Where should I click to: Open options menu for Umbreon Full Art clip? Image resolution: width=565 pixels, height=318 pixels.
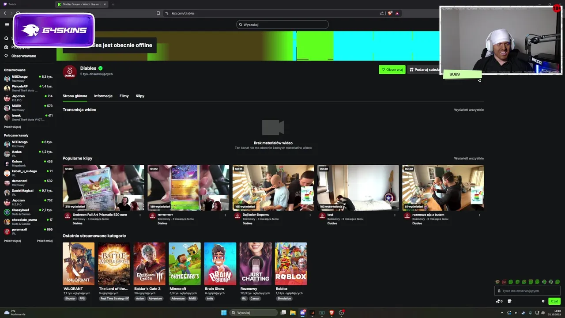click(x=140, y=215)
